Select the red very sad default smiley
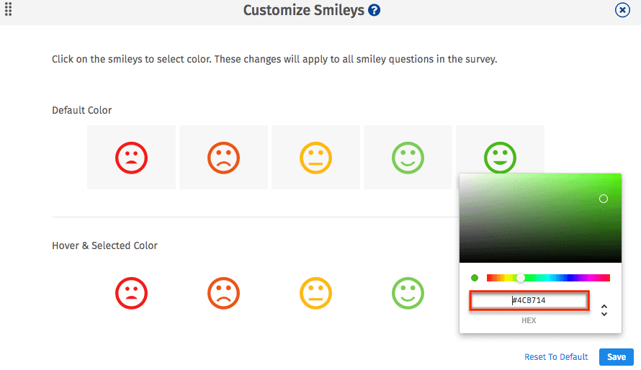This screenshot has height=370, width=641. (131, 158)
